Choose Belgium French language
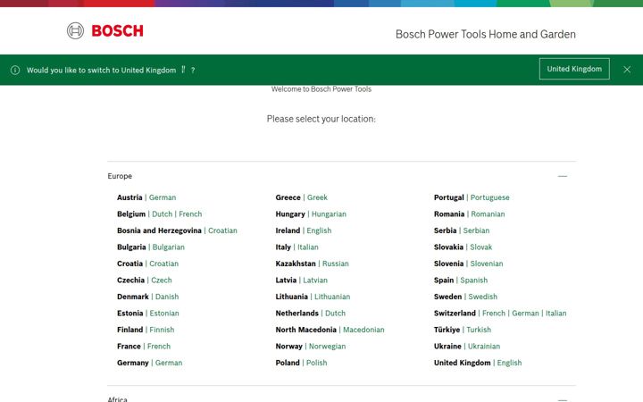This screenshot has height=402, width=643. (x=190, y=214)
